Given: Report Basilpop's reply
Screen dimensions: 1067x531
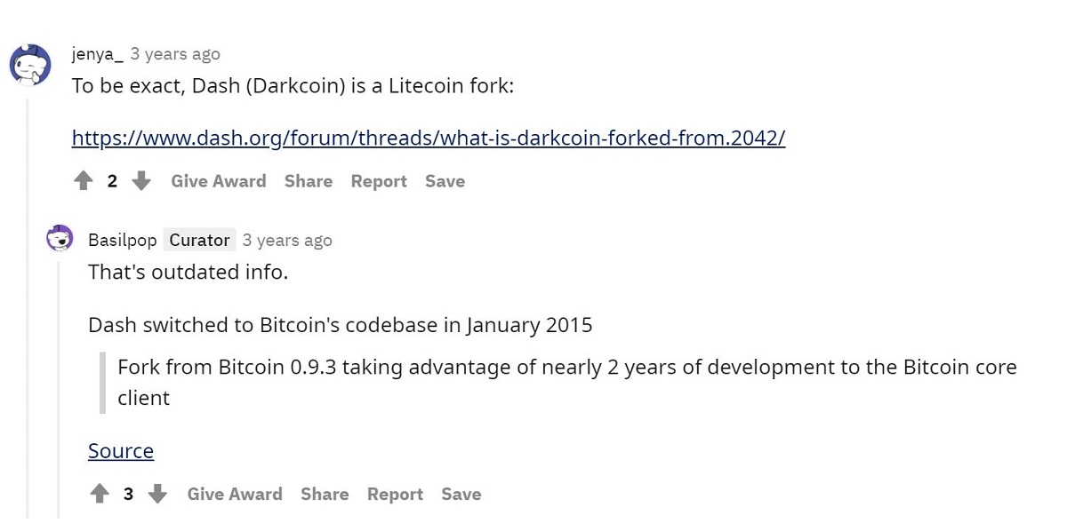Looking at the screenshot, I should [395, 495].
